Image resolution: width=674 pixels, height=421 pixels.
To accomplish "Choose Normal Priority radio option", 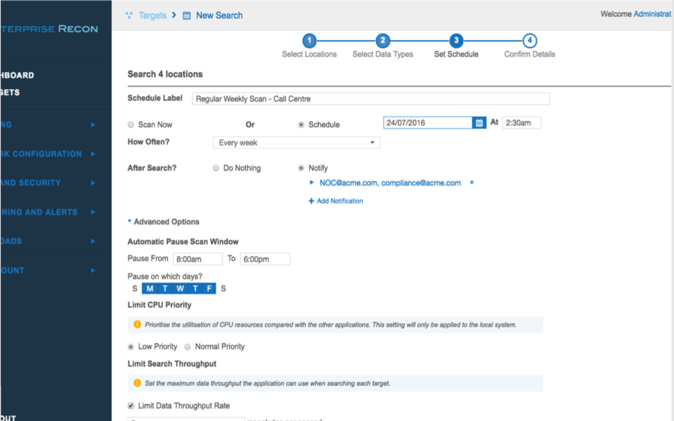I will (188, 347).
